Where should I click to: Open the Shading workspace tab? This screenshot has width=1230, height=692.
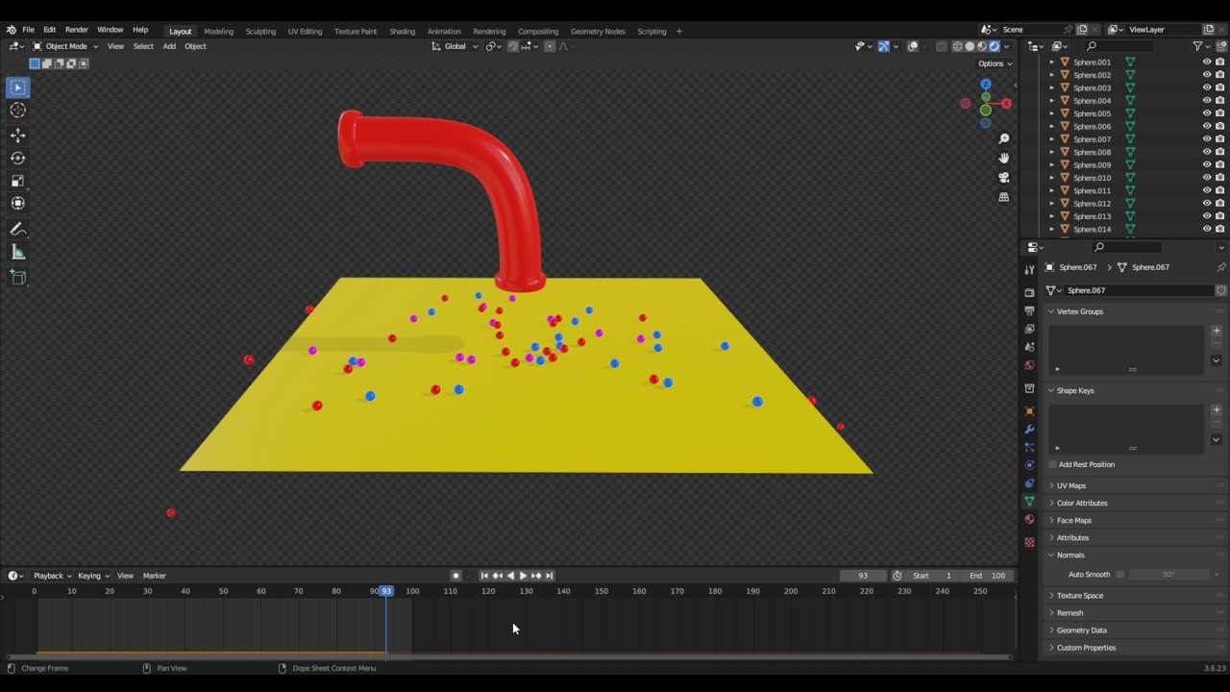click(x=402, y=31)
